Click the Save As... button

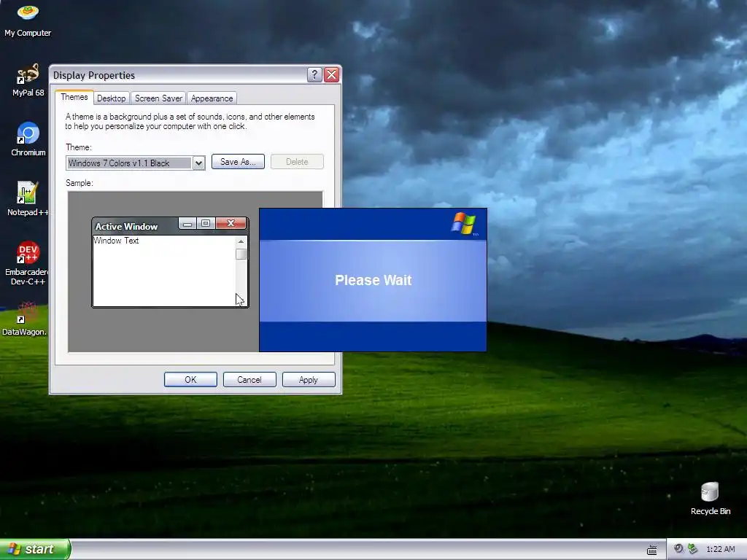click(x=238, y=162)
